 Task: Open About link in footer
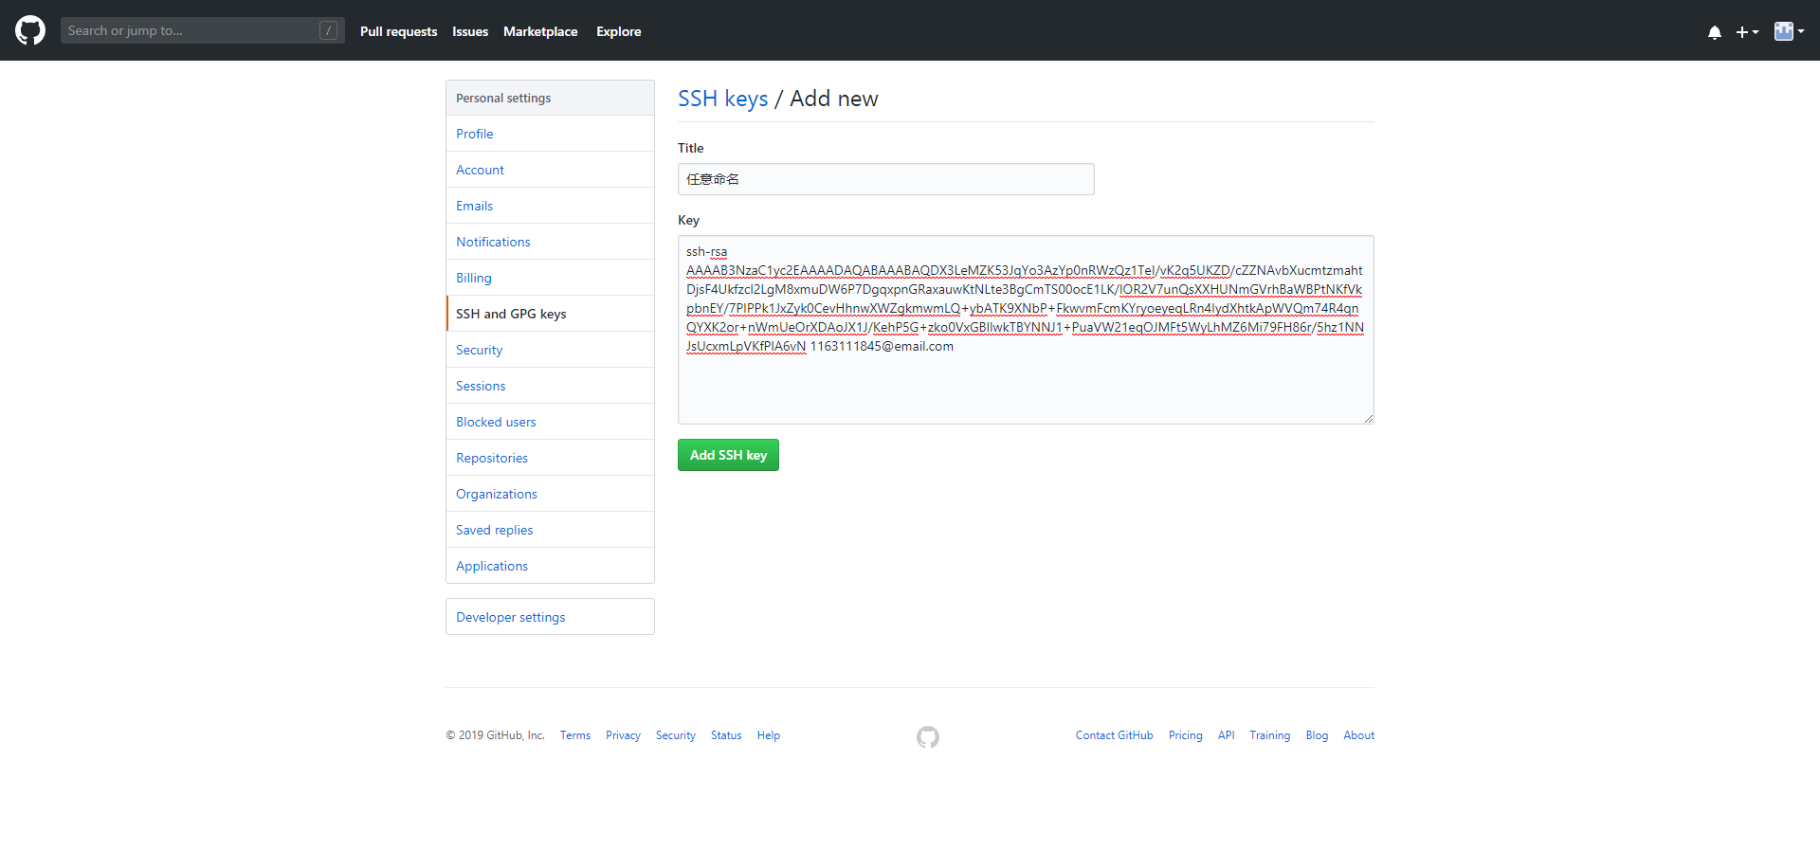pyautogui.click(x=1359, y=735)
